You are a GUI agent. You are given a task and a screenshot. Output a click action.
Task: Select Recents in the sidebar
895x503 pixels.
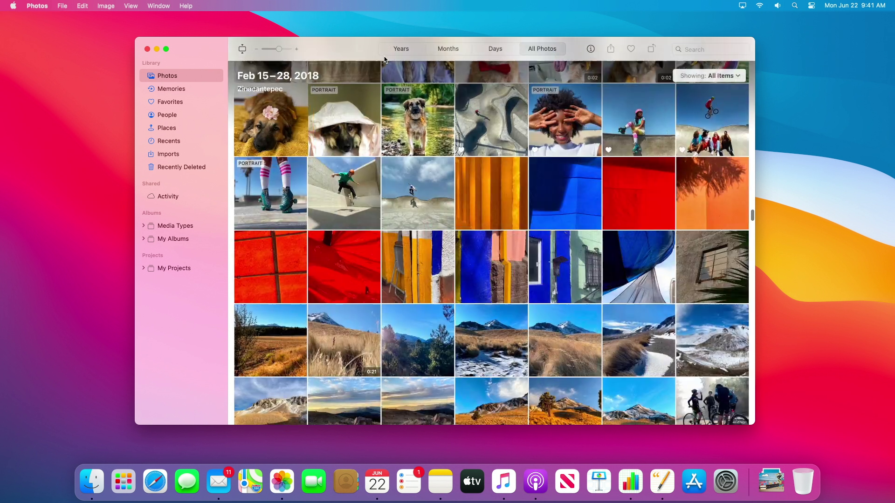click(181, 141)
